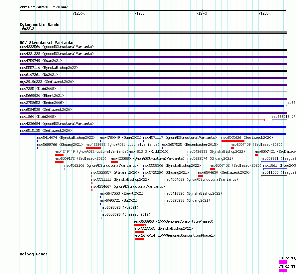Open esv2758653 (Redon2006) variant
The height and width of the screenshot is (274, 296).
click(x=42, y=103)
